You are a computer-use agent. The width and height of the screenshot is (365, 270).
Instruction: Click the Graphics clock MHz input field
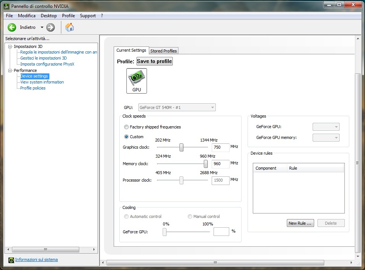(220, 147)
